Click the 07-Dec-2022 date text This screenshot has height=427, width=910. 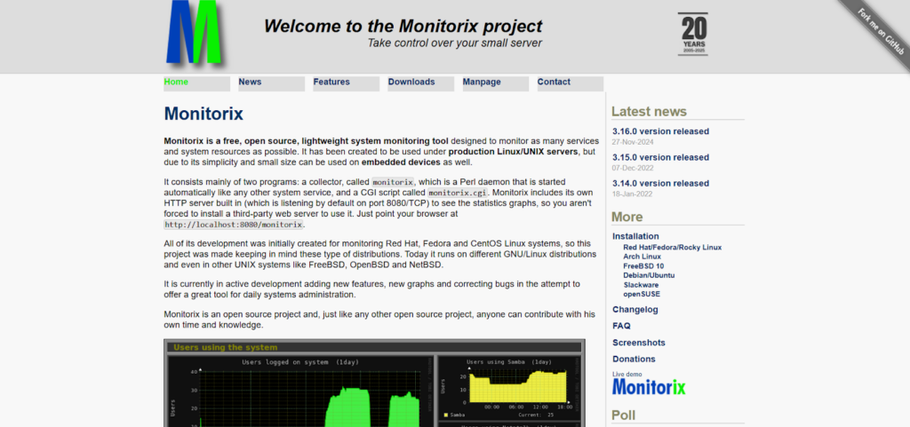click(633, 168)
